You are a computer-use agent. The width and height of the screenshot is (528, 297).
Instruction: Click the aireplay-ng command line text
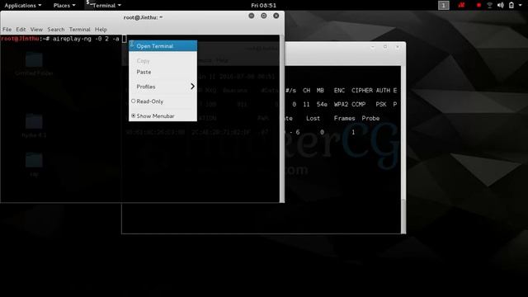(86, 39)
